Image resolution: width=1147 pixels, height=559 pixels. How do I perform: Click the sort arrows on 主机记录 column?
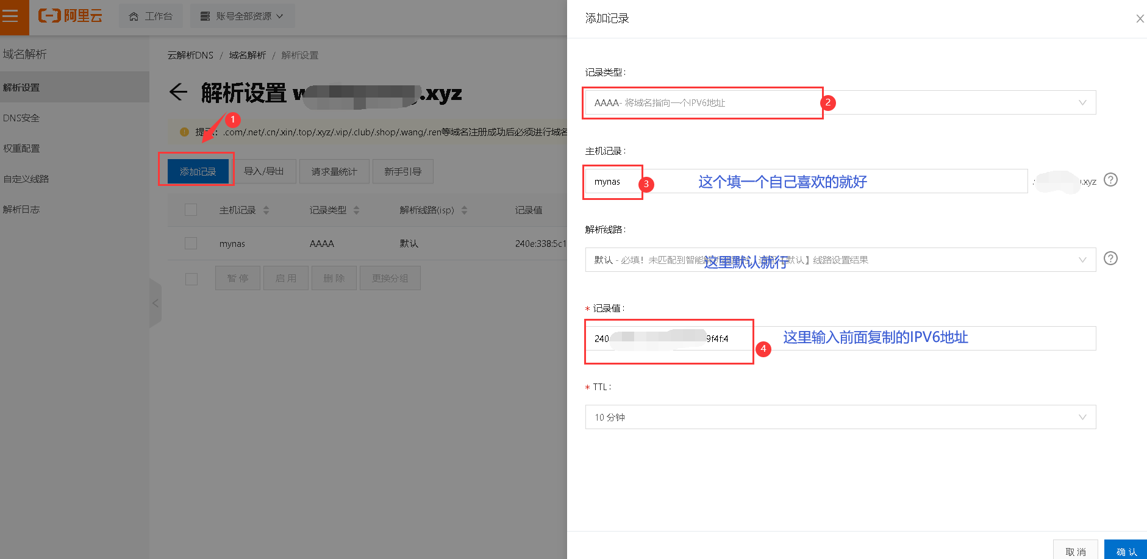pos(266,210)
